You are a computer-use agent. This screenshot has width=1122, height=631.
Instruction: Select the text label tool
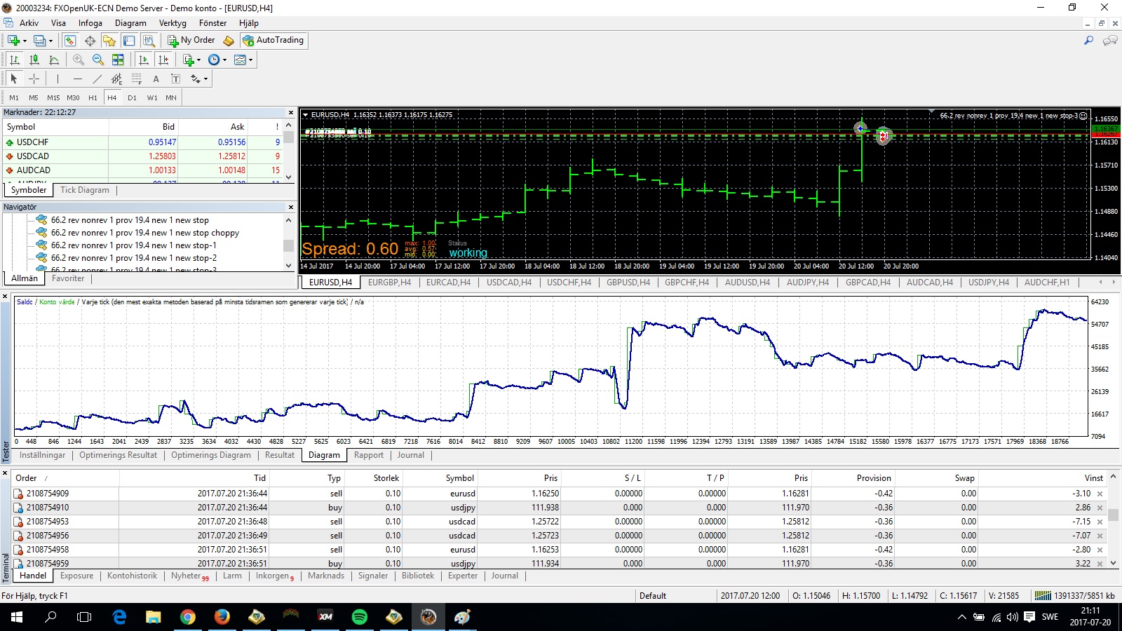[x=175, y=79]
